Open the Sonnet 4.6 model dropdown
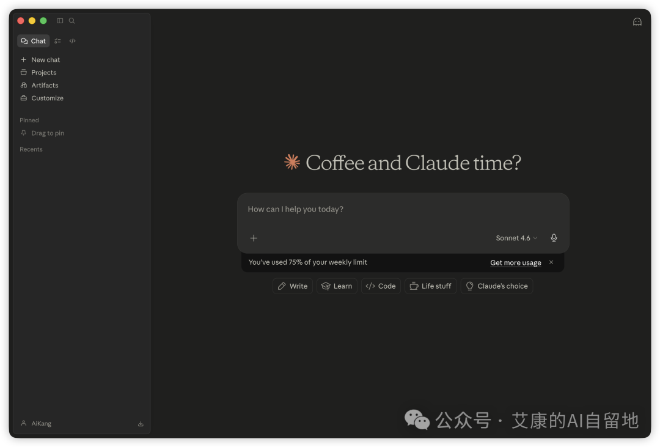Viewport: 660px width, 447px height. [516, 238]
